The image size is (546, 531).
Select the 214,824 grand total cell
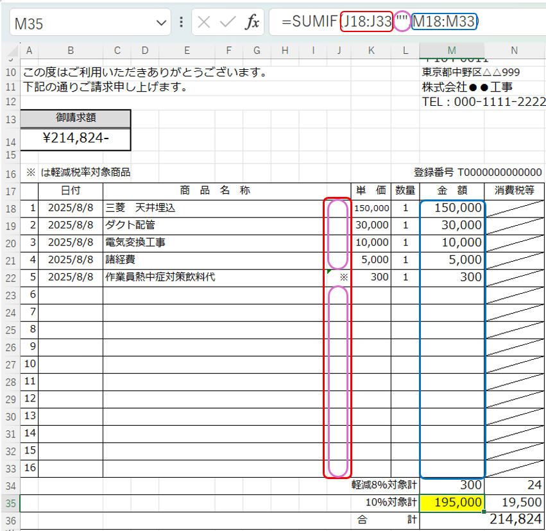pos(515,519)
